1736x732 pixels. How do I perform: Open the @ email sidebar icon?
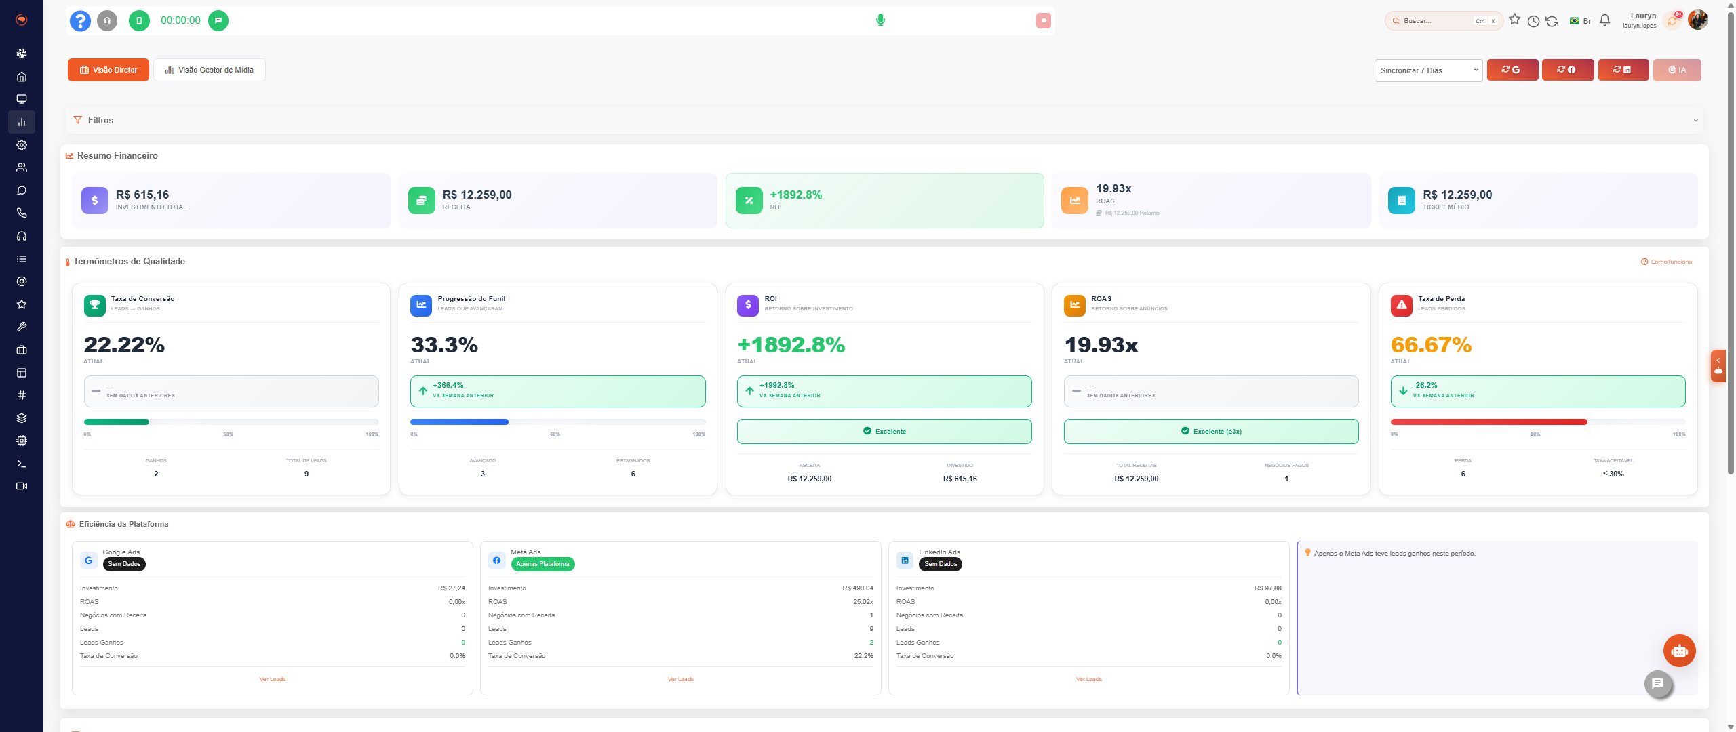22,281
